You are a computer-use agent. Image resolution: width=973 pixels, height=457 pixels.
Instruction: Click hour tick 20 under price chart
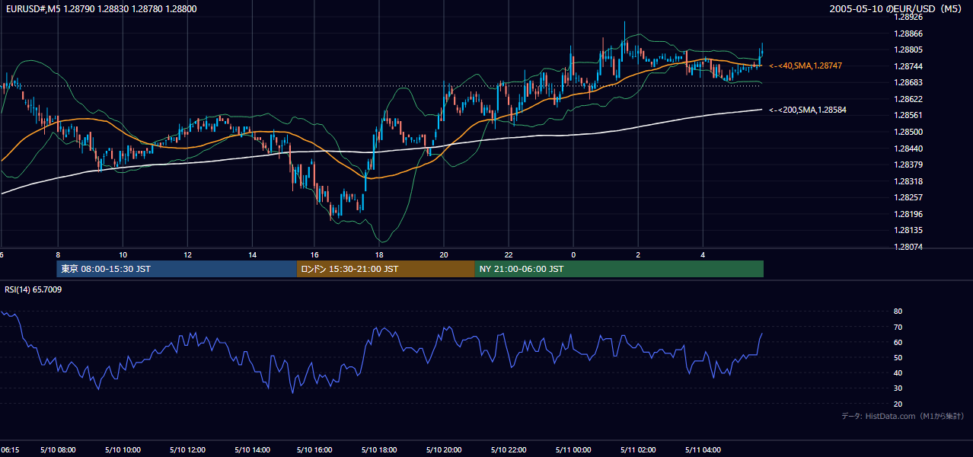[445, 255]
